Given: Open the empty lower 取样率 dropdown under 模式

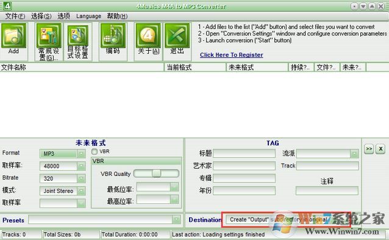Looking at the screenshot, I should 81,203.
